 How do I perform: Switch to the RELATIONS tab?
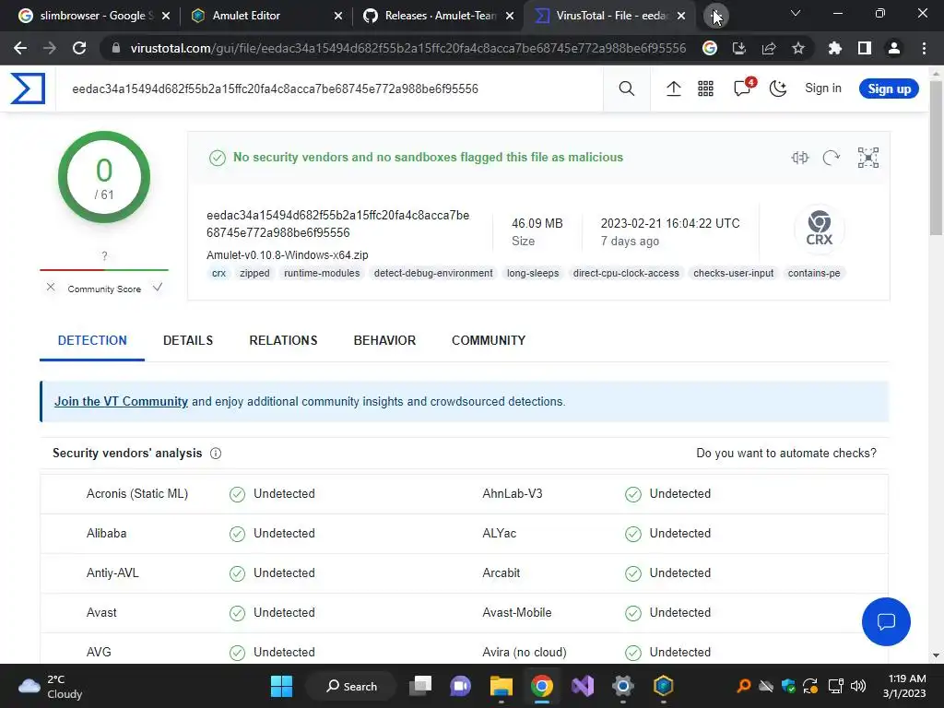[283, 340]
